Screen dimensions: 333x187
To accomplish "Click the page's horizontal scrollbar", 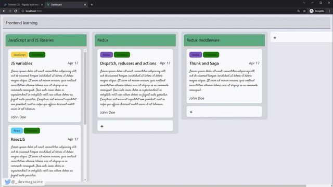I will (x=155, y=186).
